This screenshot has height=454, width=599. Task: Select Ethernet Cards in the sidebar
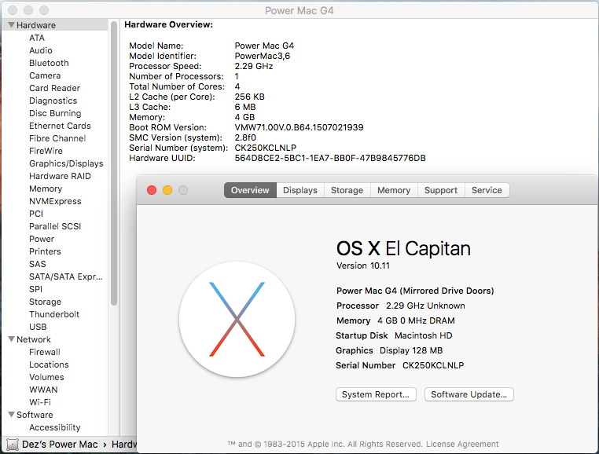click(60, 126)
